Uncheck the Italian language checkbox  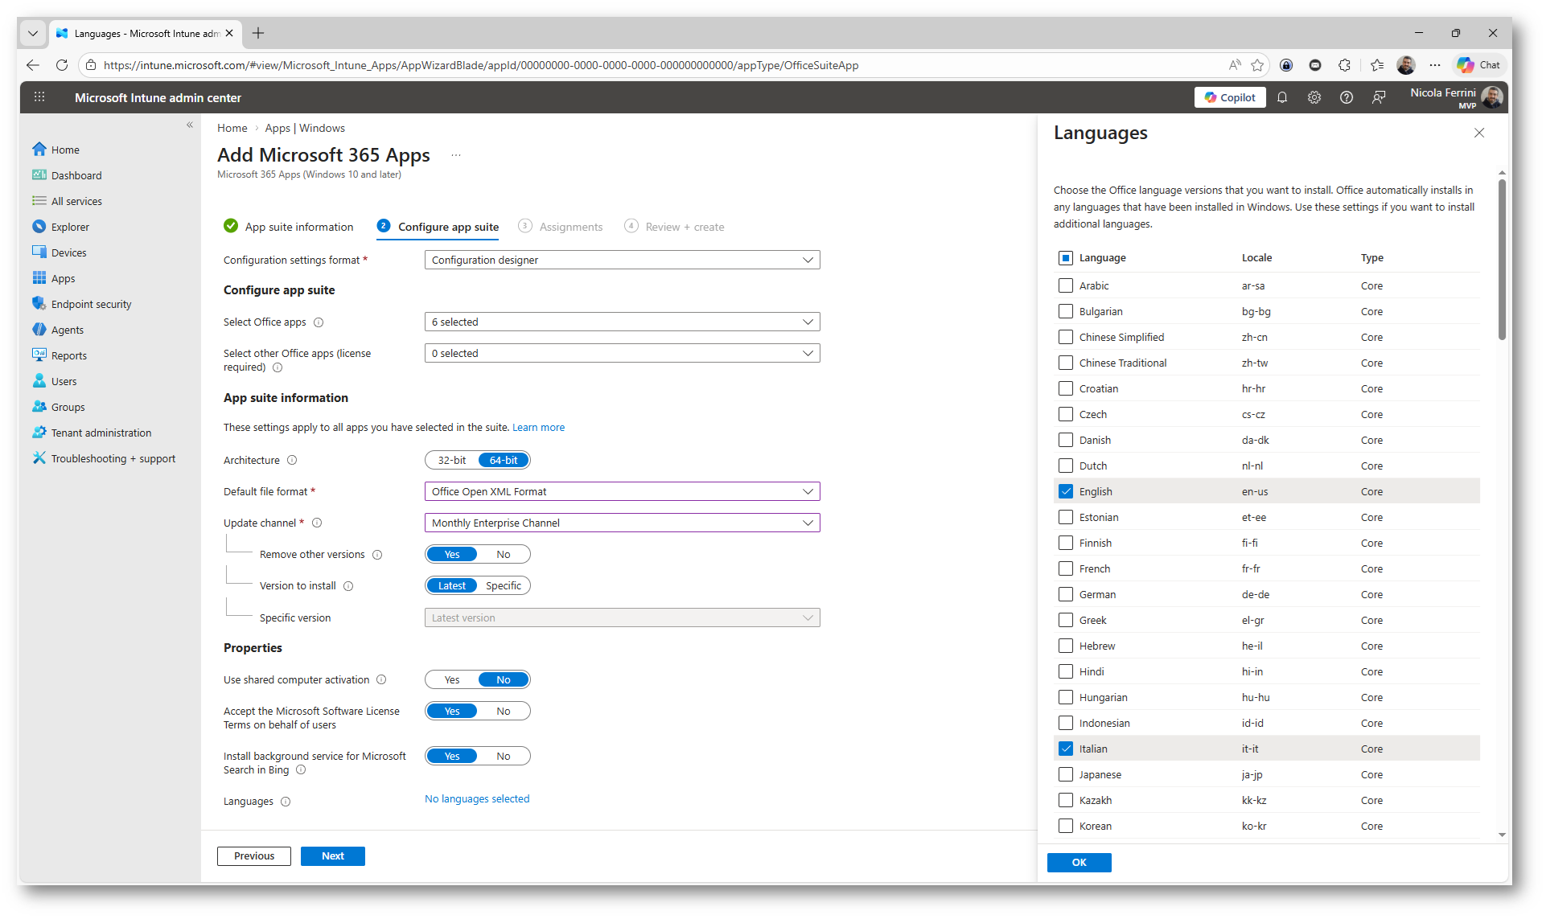pos(1066,749)
